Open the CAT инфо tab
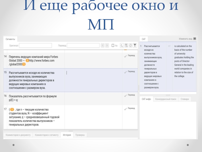 (x=146, y=99)
